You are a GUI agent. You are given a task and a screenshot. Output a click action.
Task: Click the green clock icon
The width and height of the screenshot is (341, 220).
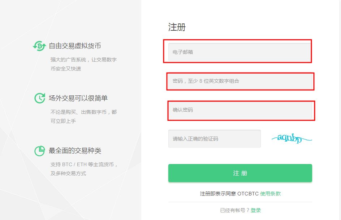click(39, 98)
